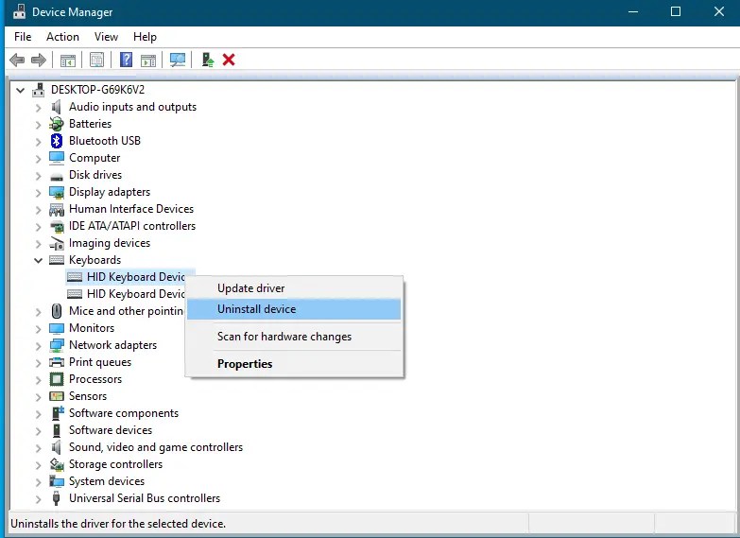Select the System devices label
This screenshot has width=740, height=538.
107,481
